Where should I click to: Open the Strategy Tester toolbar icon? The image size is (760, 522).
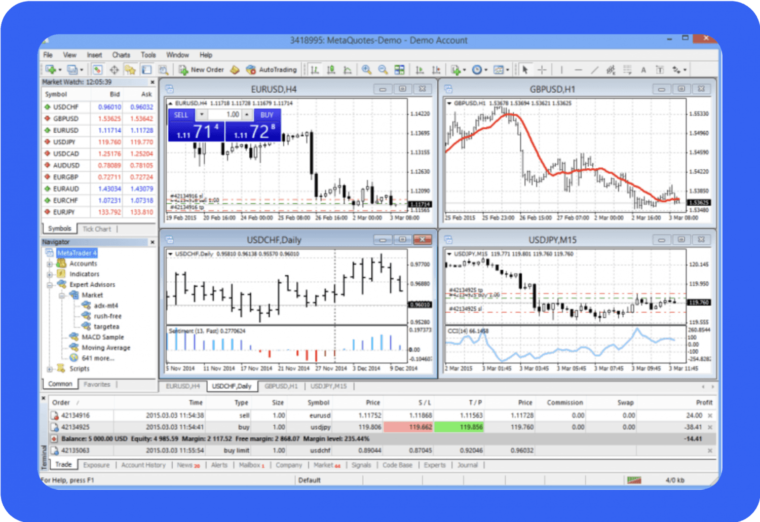point(163,69)
